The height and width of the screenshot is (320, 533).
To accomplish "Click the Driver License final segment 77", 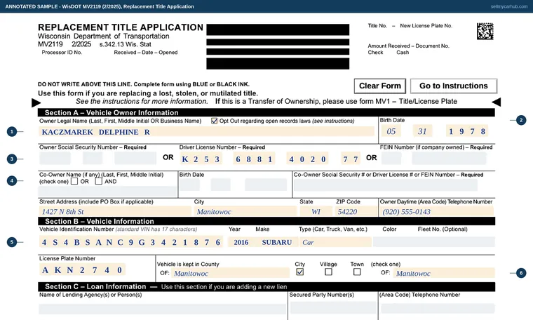I will (x=351, y=159).
